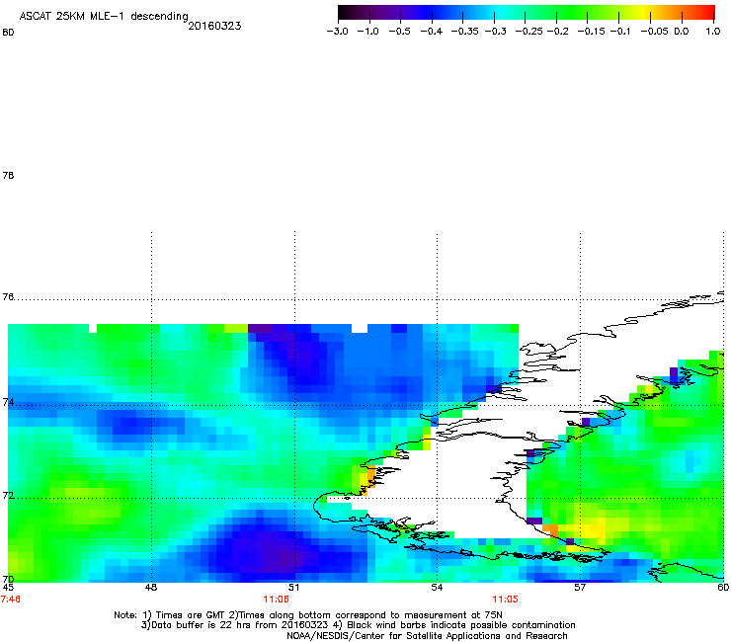
Task: Select the -0.5 color scale label
Action: pyautogui.click(x=399, y=32)
